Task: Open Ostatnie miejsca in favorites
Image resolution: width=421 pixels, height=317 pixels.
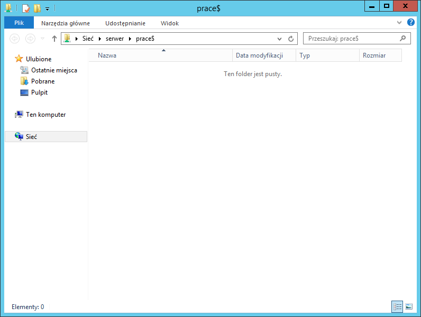Action: coord(54,70)
